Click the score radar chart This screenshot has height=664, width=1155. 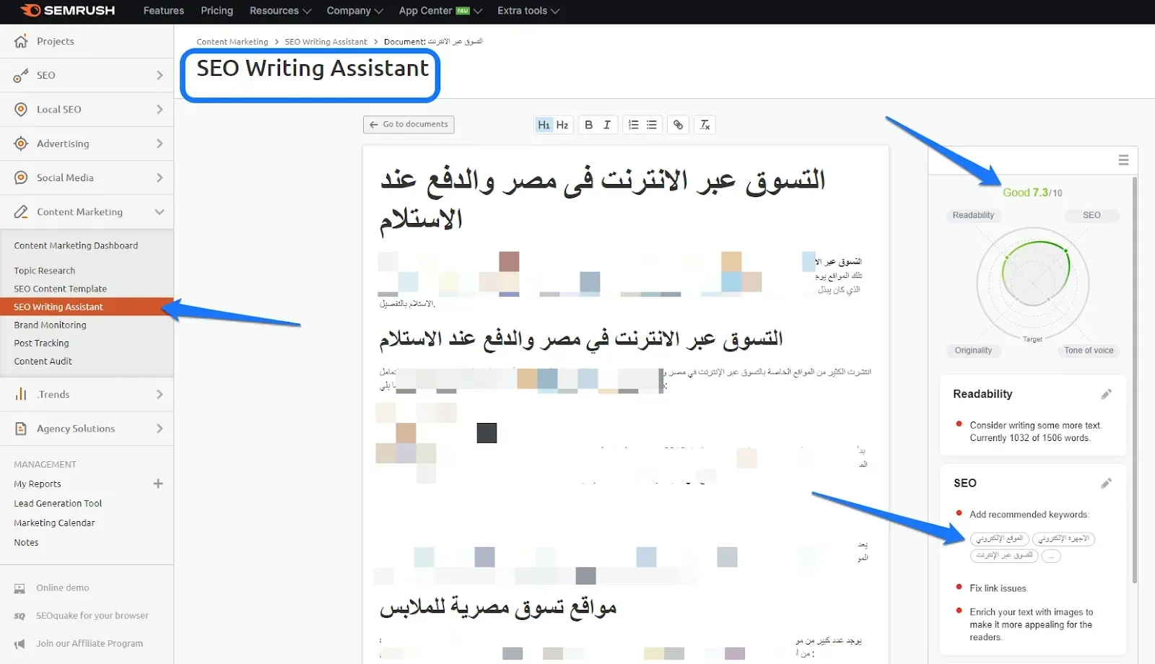pyautogui.click(x=1033, y=284)
